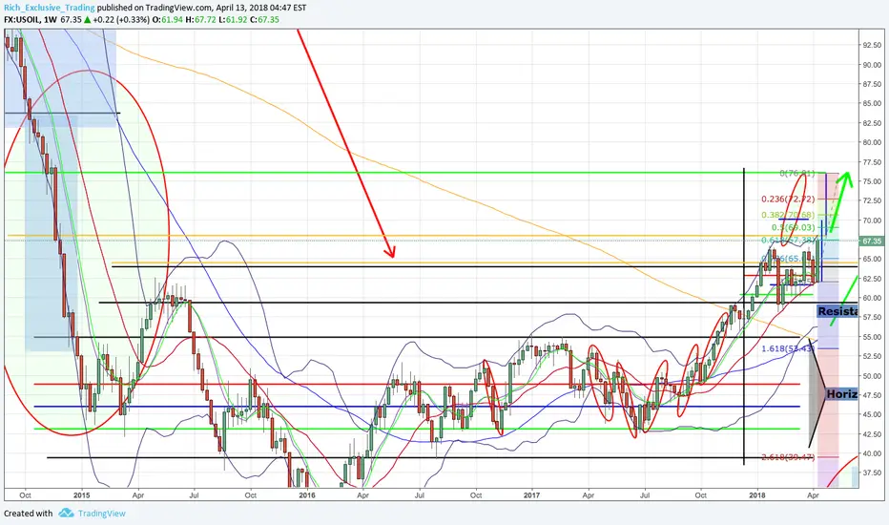This screenshot has height=525, width=889.
Task: Click the 57.50 price axis label
Action: [872, 317]
